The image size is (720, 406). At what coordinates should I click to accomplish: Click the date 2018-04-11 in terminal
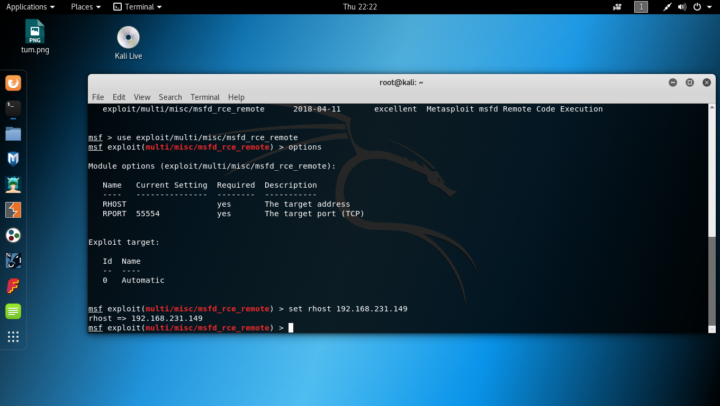[317, 109]
